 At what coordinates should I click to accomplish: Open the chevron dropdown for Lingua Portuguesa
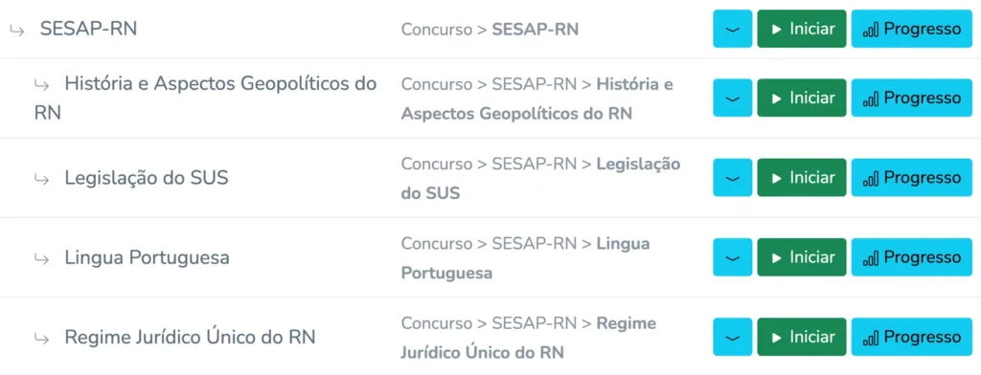(733, 257)
